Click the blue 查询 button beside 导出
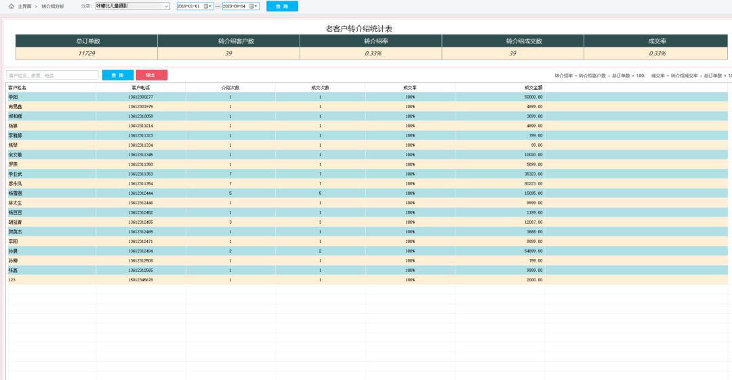Image resolution: width=732 pixels, height=380 pixels. pos(118,75)
